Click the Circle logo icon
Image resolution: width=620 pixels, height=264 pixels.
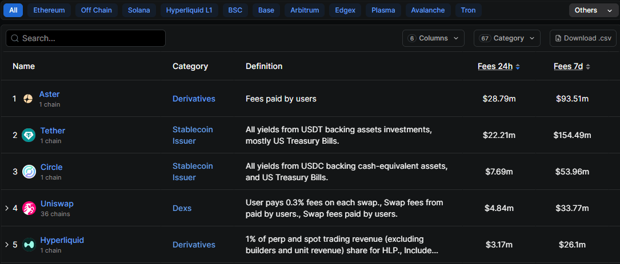pos(29,172)
